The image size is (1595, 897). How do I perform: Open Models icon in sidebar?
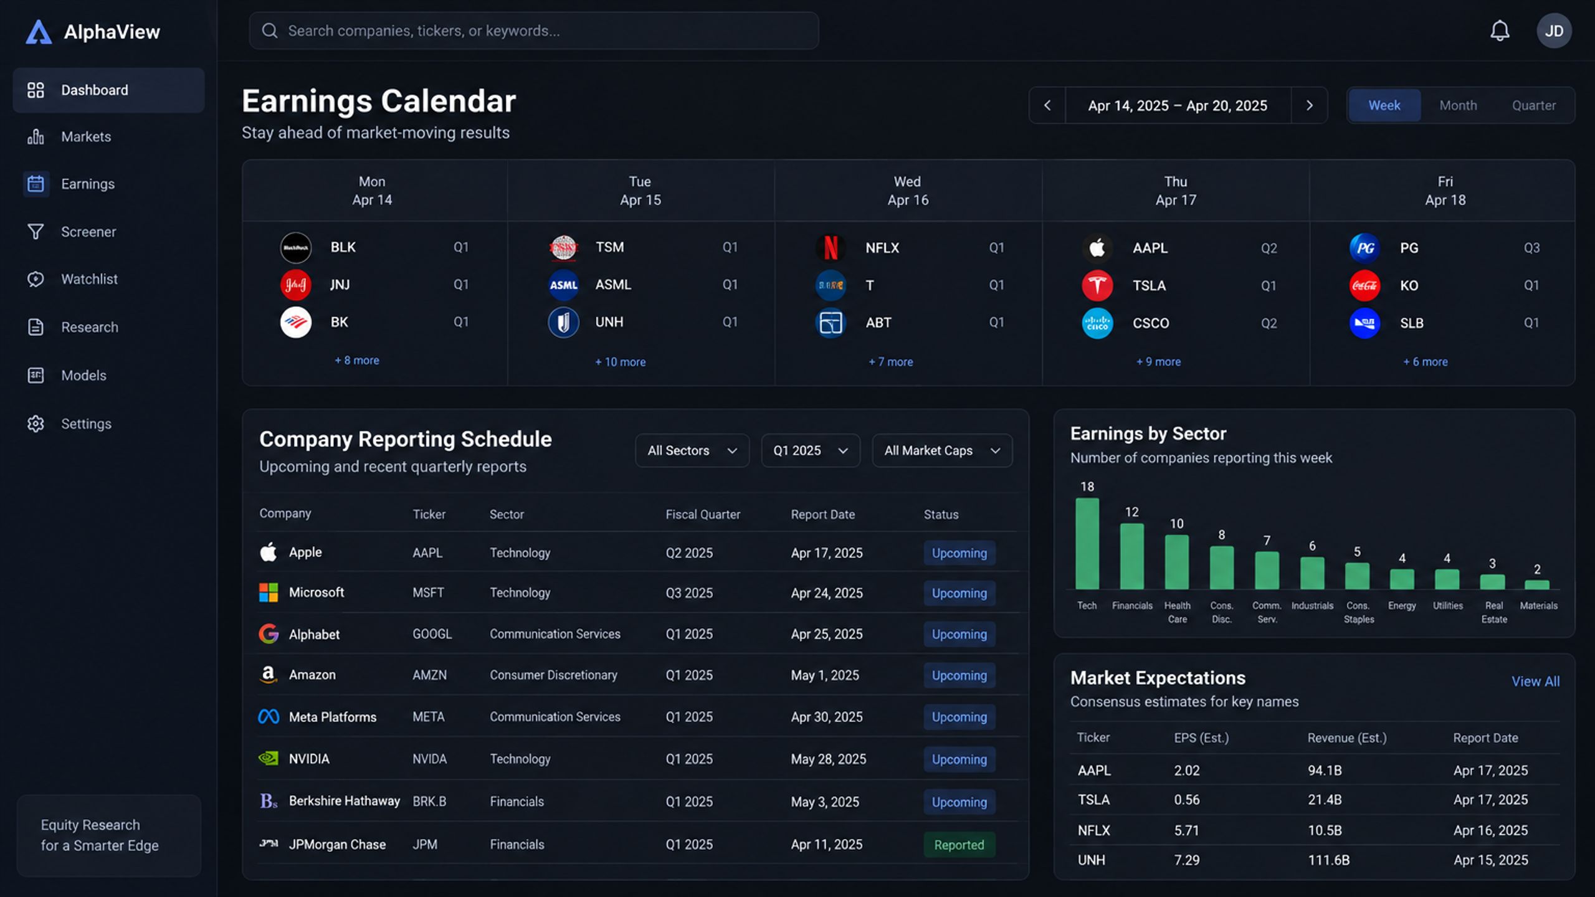click(36, 375)
